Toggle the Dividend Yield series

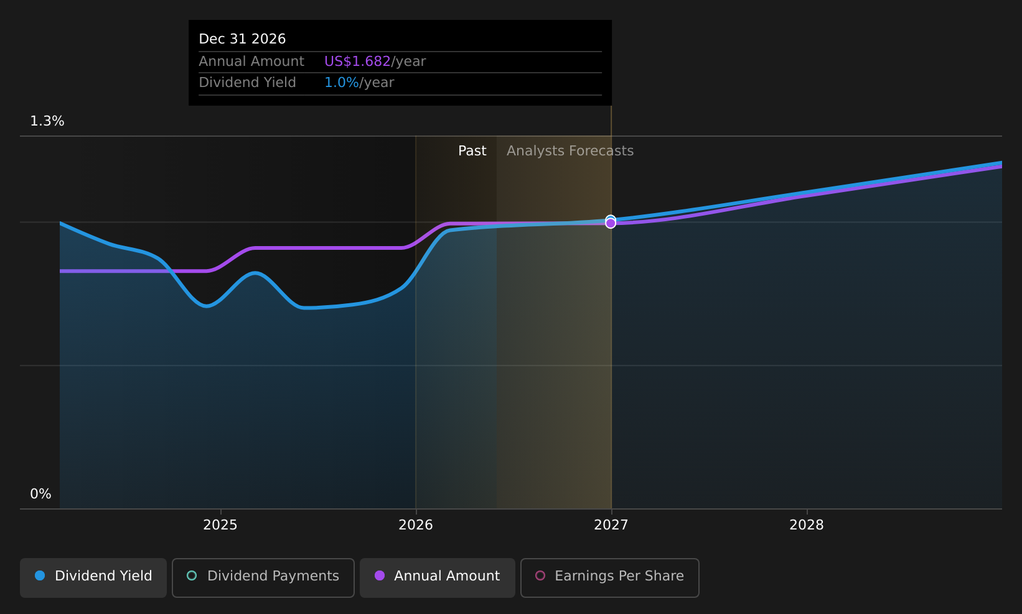[x=93, y=577]
